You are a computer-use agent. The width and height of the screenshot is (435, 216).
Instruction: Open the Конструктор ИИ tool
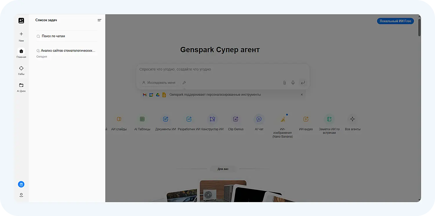[x=212, y=119]
